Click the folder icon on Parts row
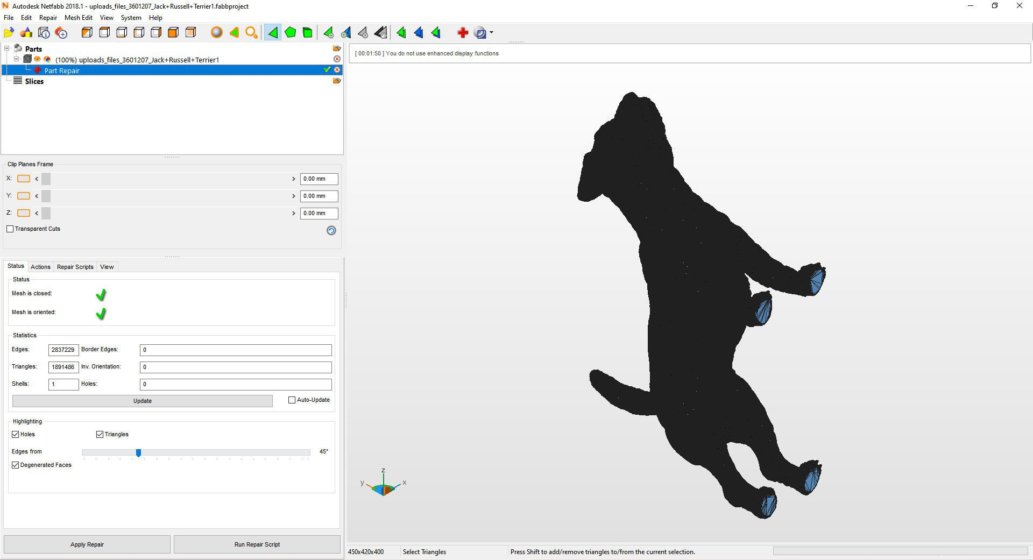Image resolution: width=1033 pixels, height=560 pixels. (x=337, y=48)
